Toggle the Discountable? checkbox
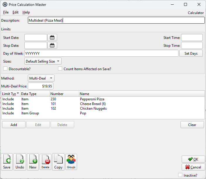The height and width of the screenshot is (179, 206). point(5,68)
